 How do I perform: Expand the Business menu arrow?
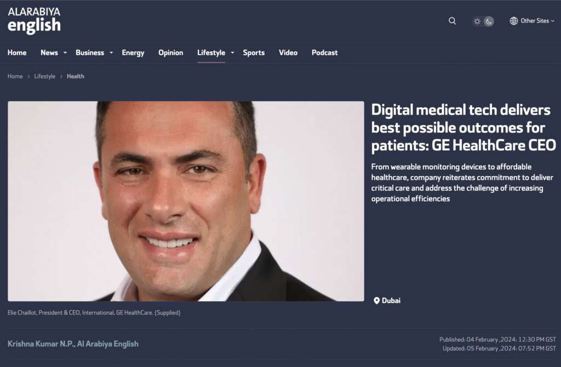click(111, 53)
